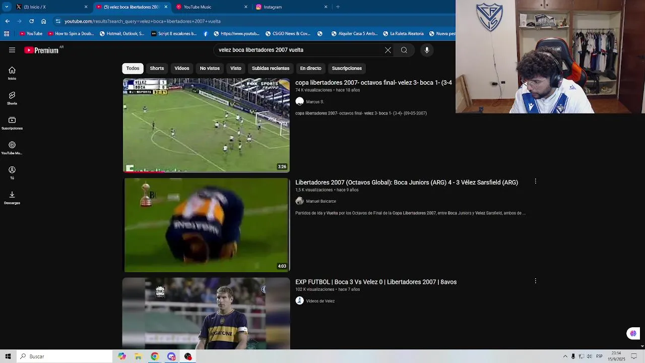This screenshot has width=645, height=363.
Task: Play the EXP FUTBOL video thumbnail
Action: point(206,313)
